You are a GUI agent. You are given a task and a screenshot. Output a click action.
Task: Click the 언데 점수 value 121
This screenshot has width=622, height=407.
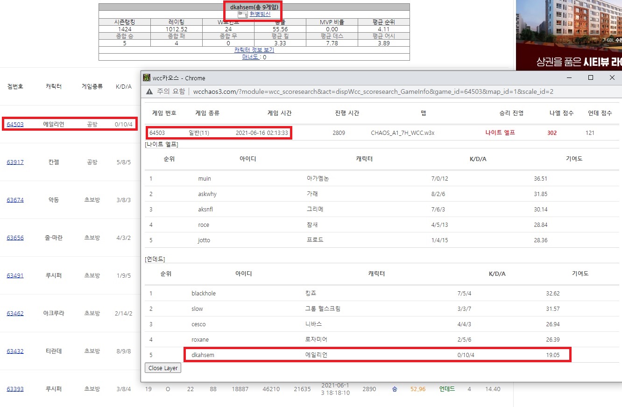590,133
